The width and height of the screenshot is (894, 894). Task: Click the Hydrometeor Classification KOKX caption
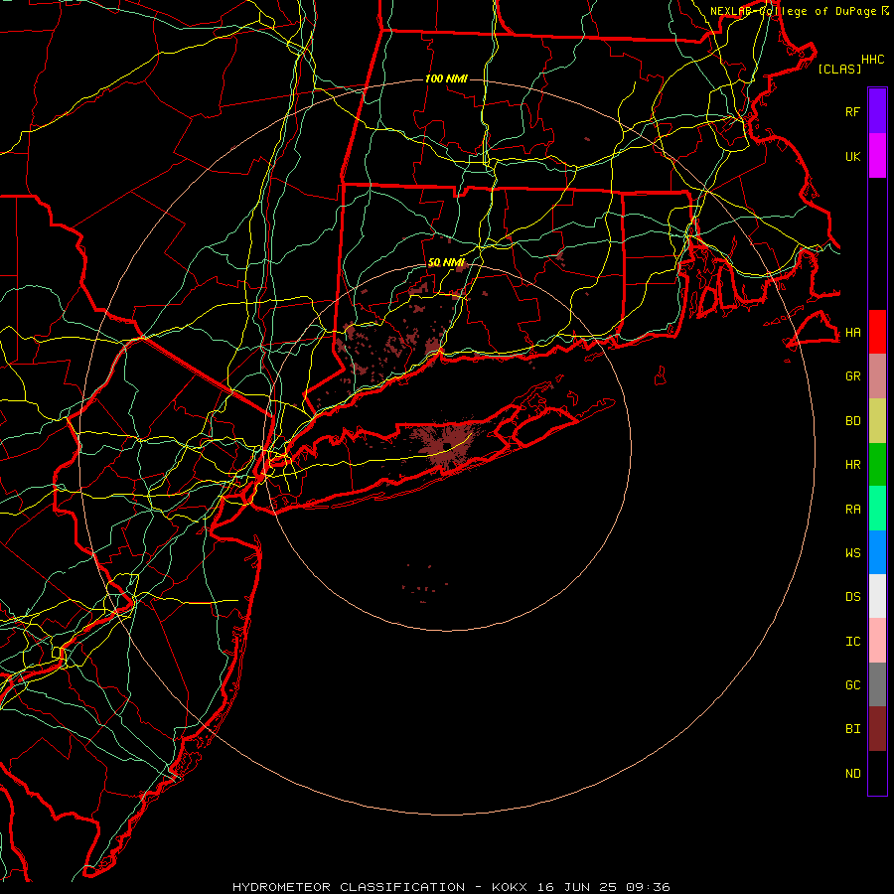coord(451,887)
